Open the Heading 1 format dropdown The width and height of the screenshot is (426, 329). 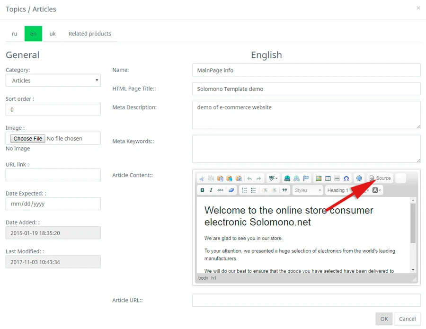pos(339,190)
